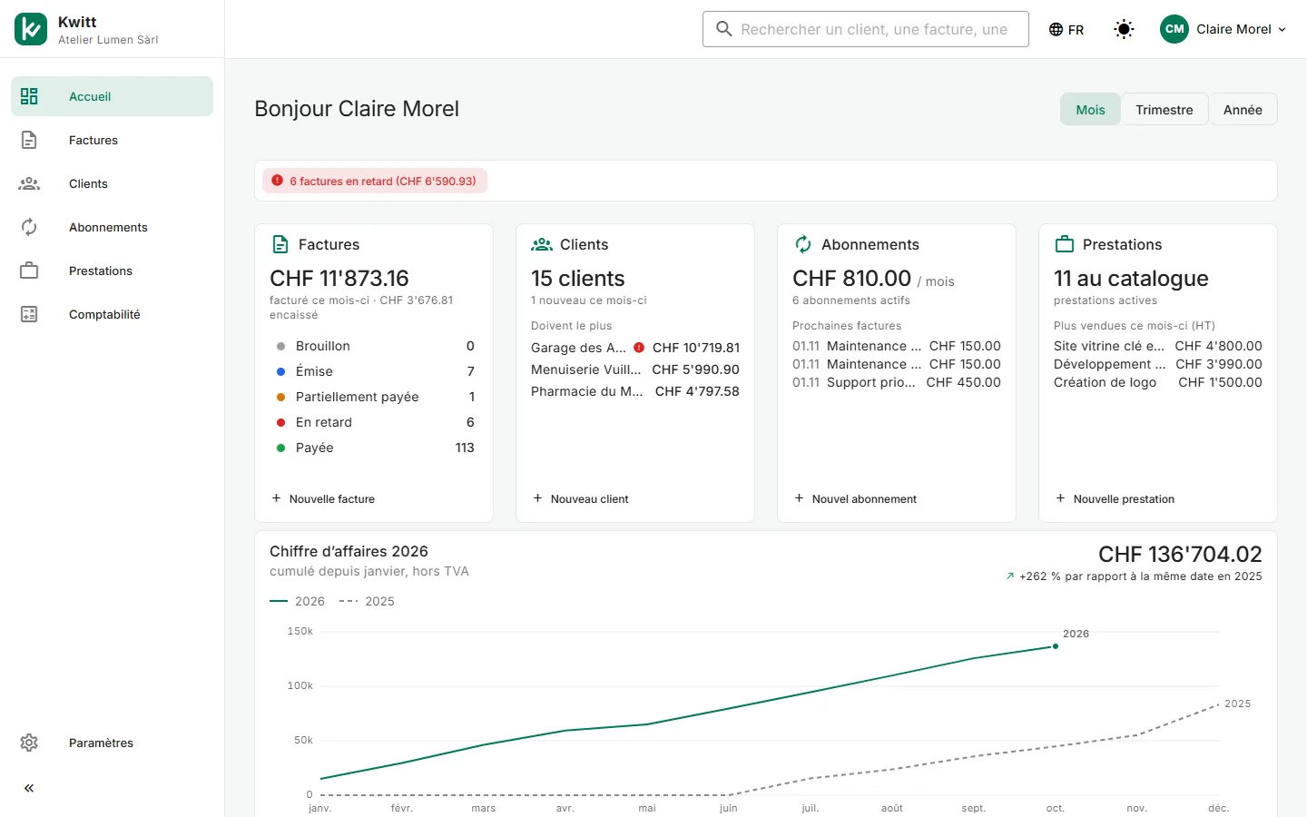1307x817 pixels.
Task: Toggle the 2025 dashed legend entry
Action: (367, 601)
